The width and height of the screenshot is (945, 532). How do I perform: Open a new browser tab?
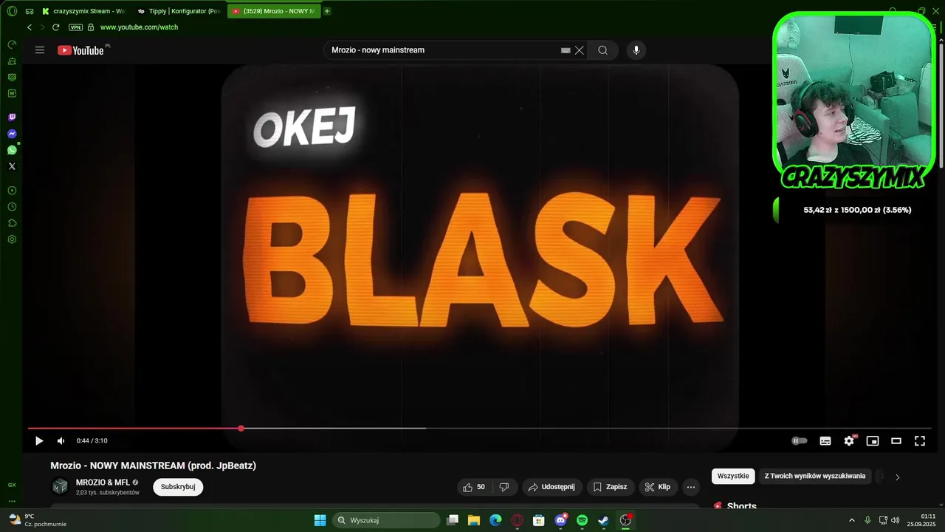coord(327,11)
